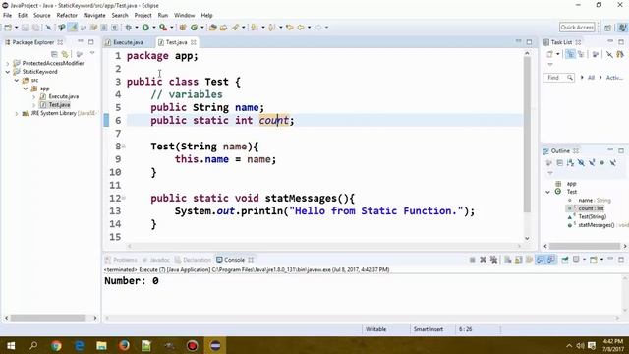
Task: Click the Last Edit Location arrow icon
Action: coord(289,28)
